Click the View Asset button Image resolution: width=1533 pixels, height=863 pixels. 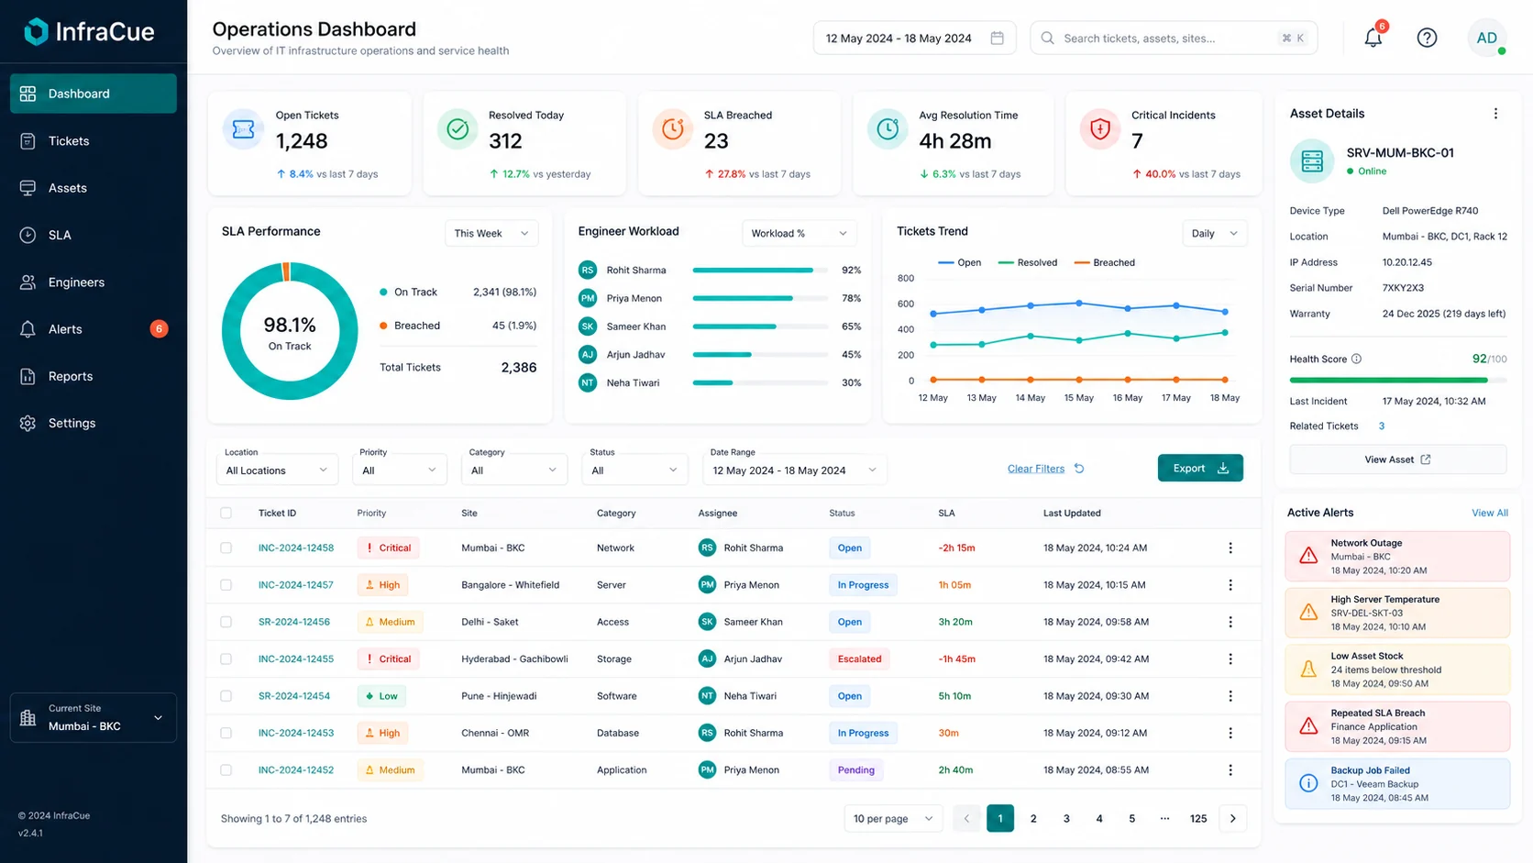[1397, 459]
